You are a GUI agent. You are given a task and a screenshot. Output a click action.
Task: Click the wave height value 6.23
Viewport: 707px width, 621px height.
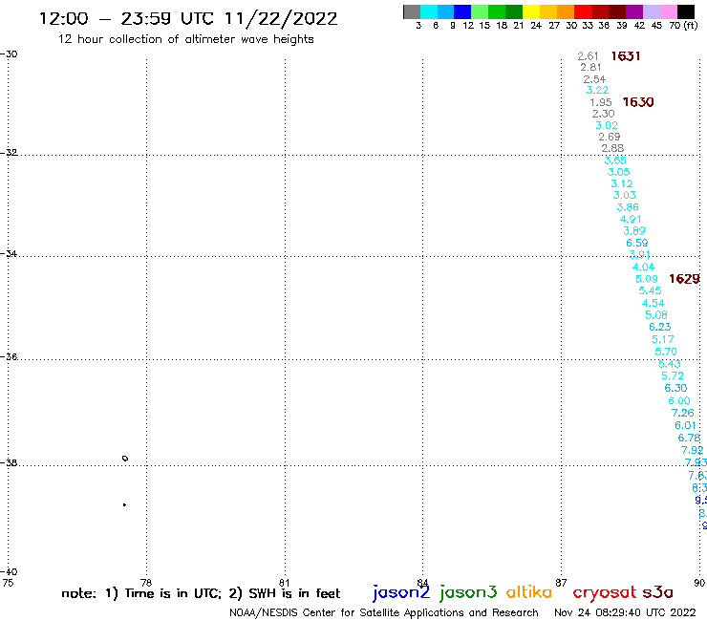pos(659,327)
